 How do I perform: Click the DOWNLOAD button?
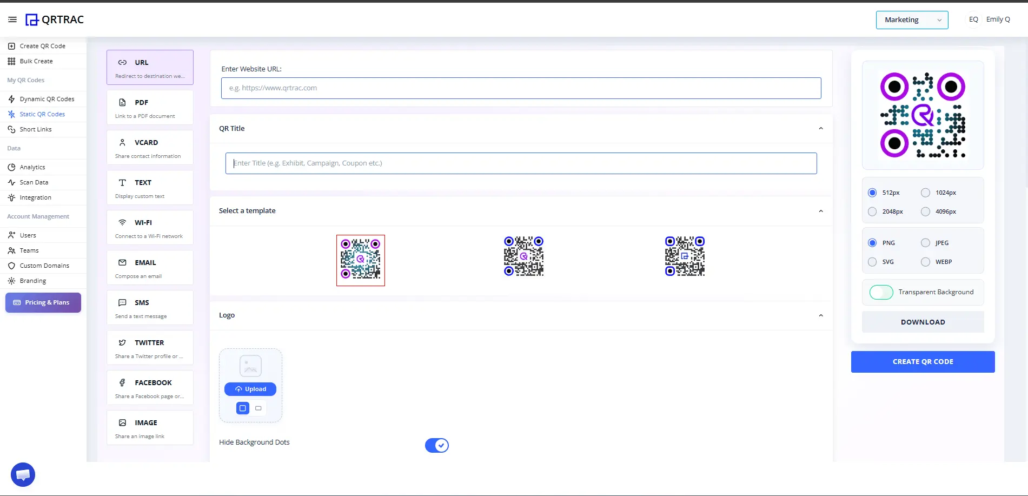point(923,322)
